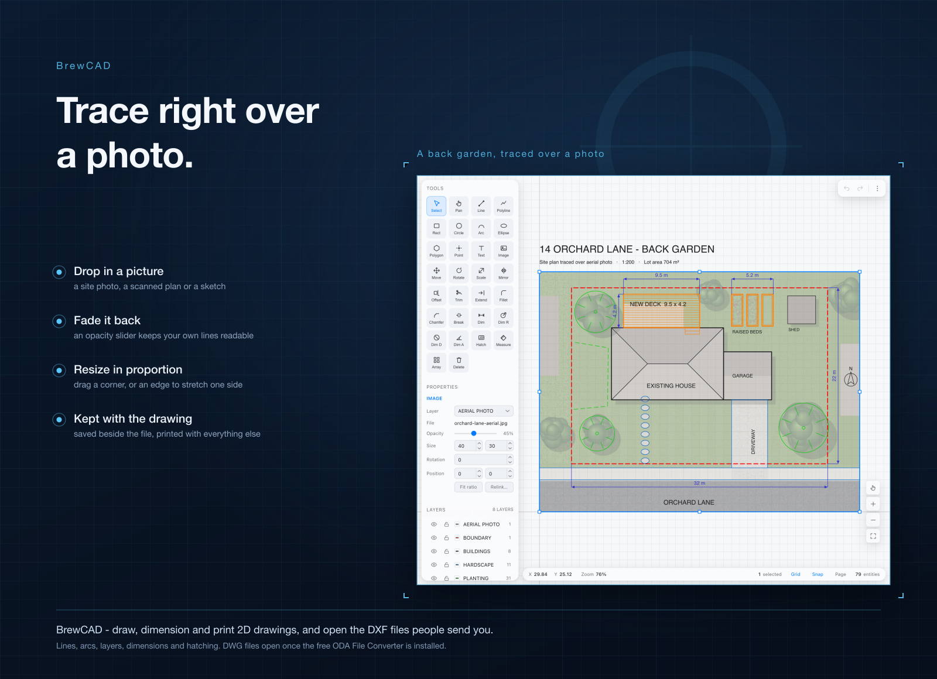Adjust the Opacity slider handle
This screenshot has width=937, height=679.
pyautogui.click(x=474, y=434)
